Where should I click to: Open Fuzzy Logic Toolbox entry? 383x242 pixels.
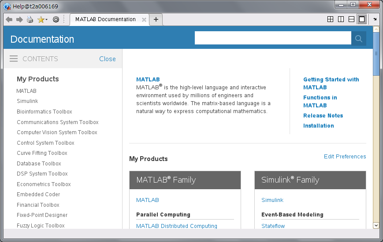point(41,226)
